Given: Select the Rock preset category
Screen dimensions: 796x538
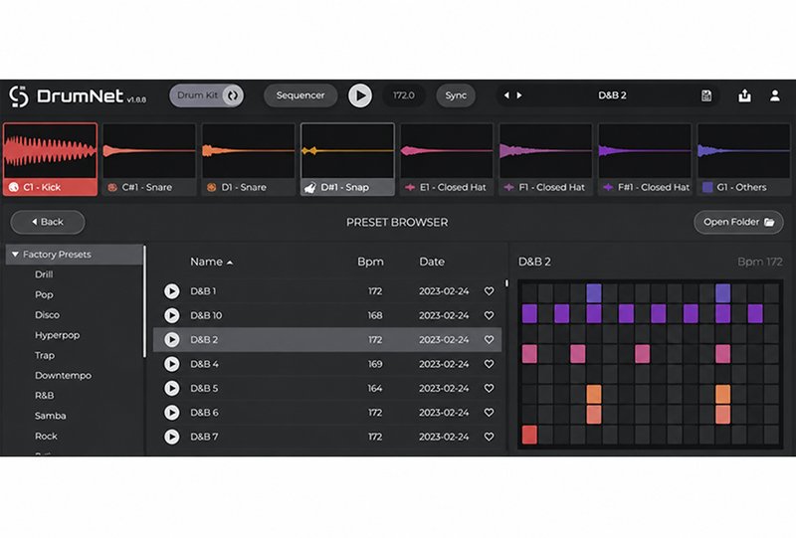Looking at the screenshot, I should [46, 436].
